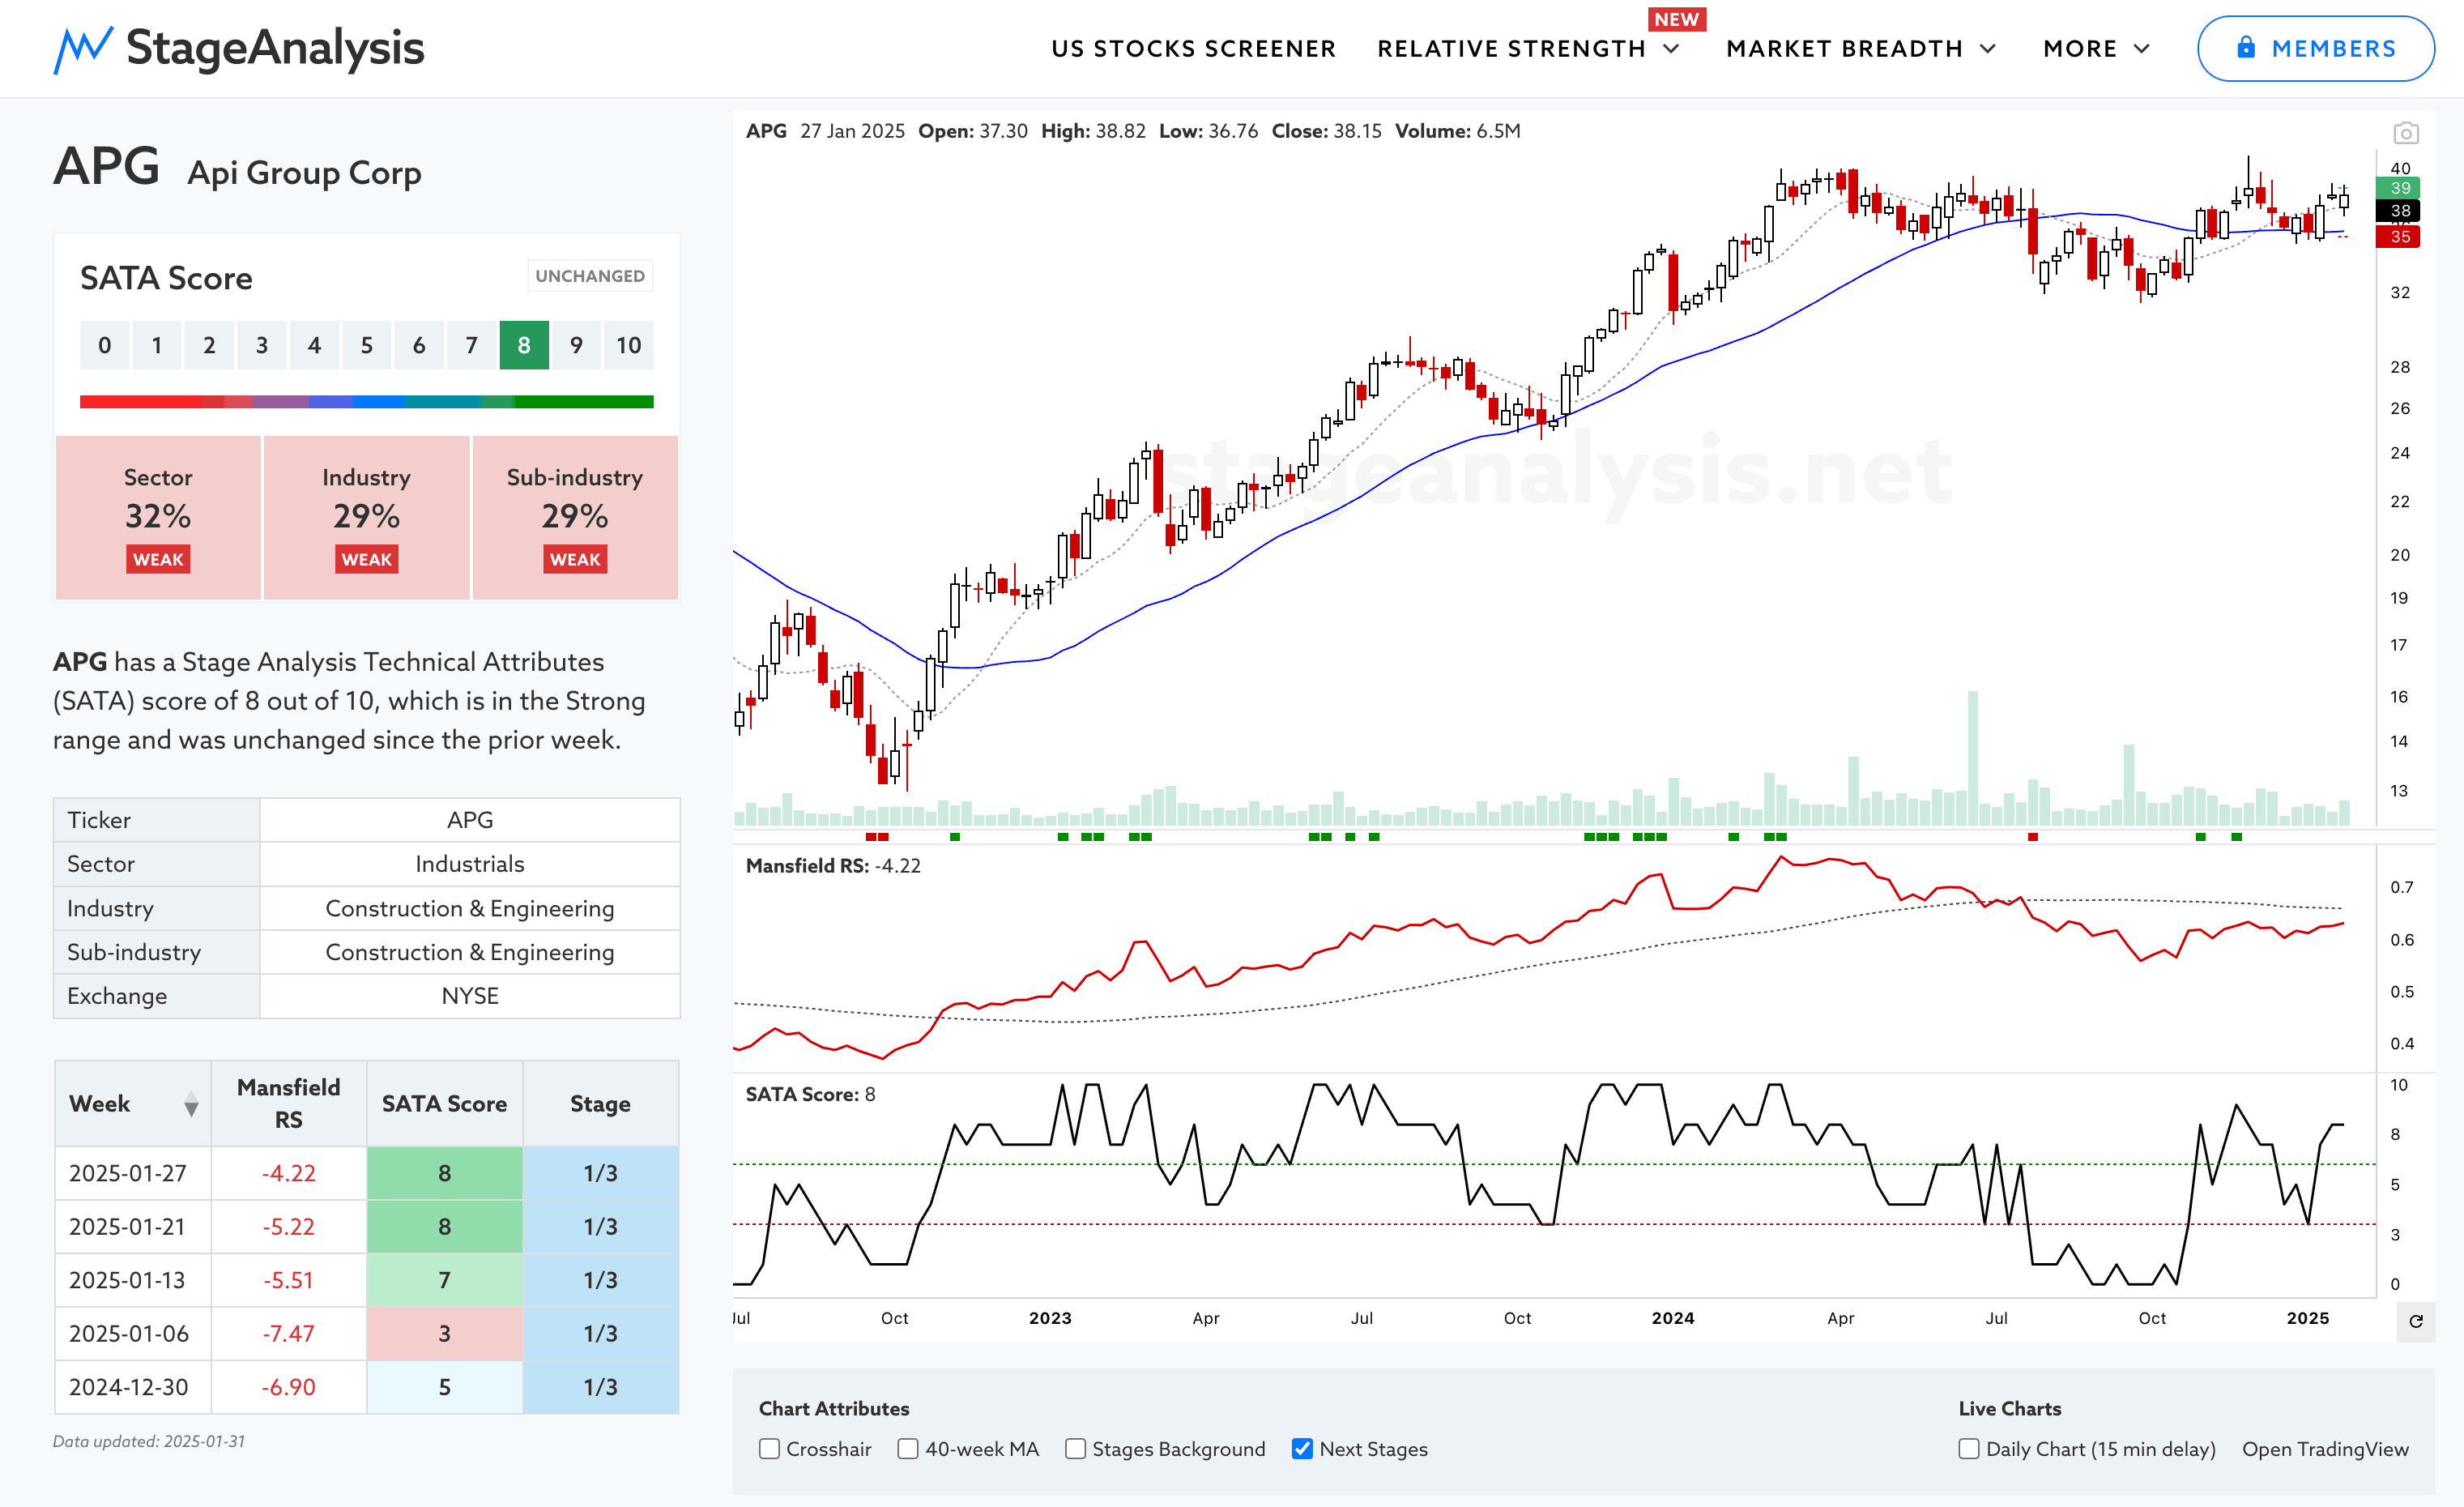This screenshot has width=2464, height=1507.
Task: Click the lock icon in Members button
Action: coord(2246,48)
